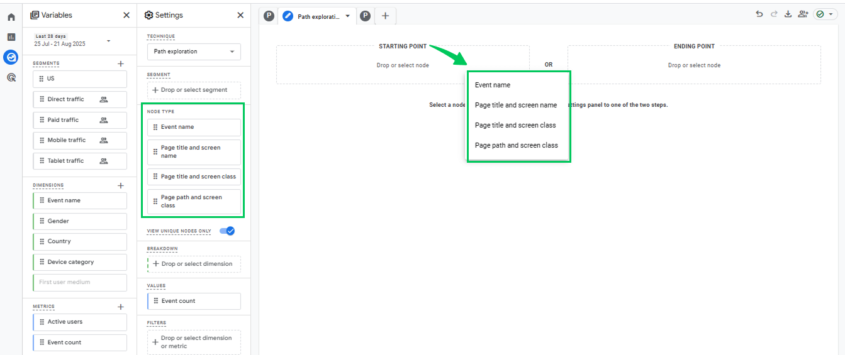
Task: Add a new dimension with plus icon
Action: 121,185
